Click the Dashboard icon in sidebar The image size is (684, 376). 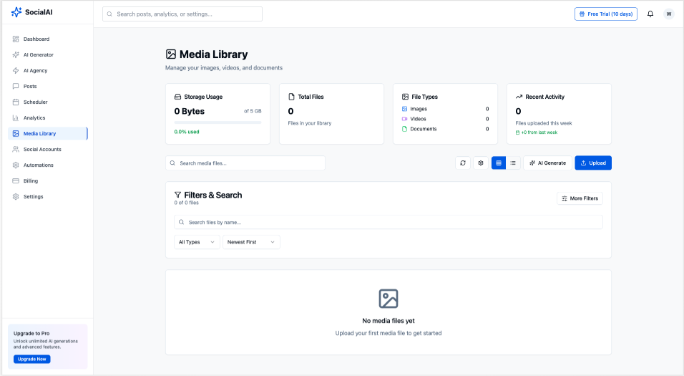click(16, 39)
